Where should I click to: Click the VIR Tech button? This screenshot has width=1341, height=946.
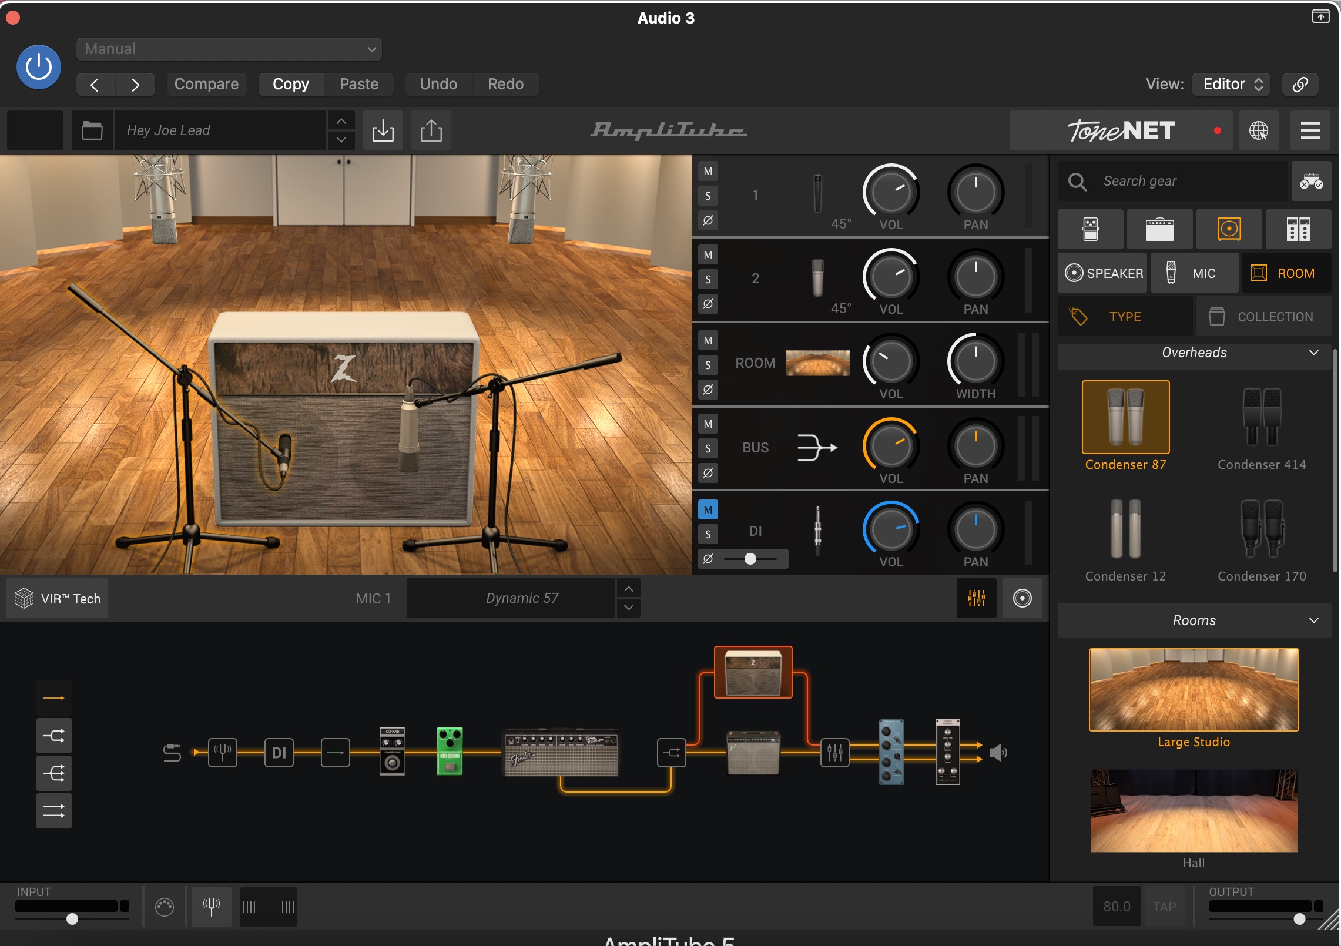58,599
